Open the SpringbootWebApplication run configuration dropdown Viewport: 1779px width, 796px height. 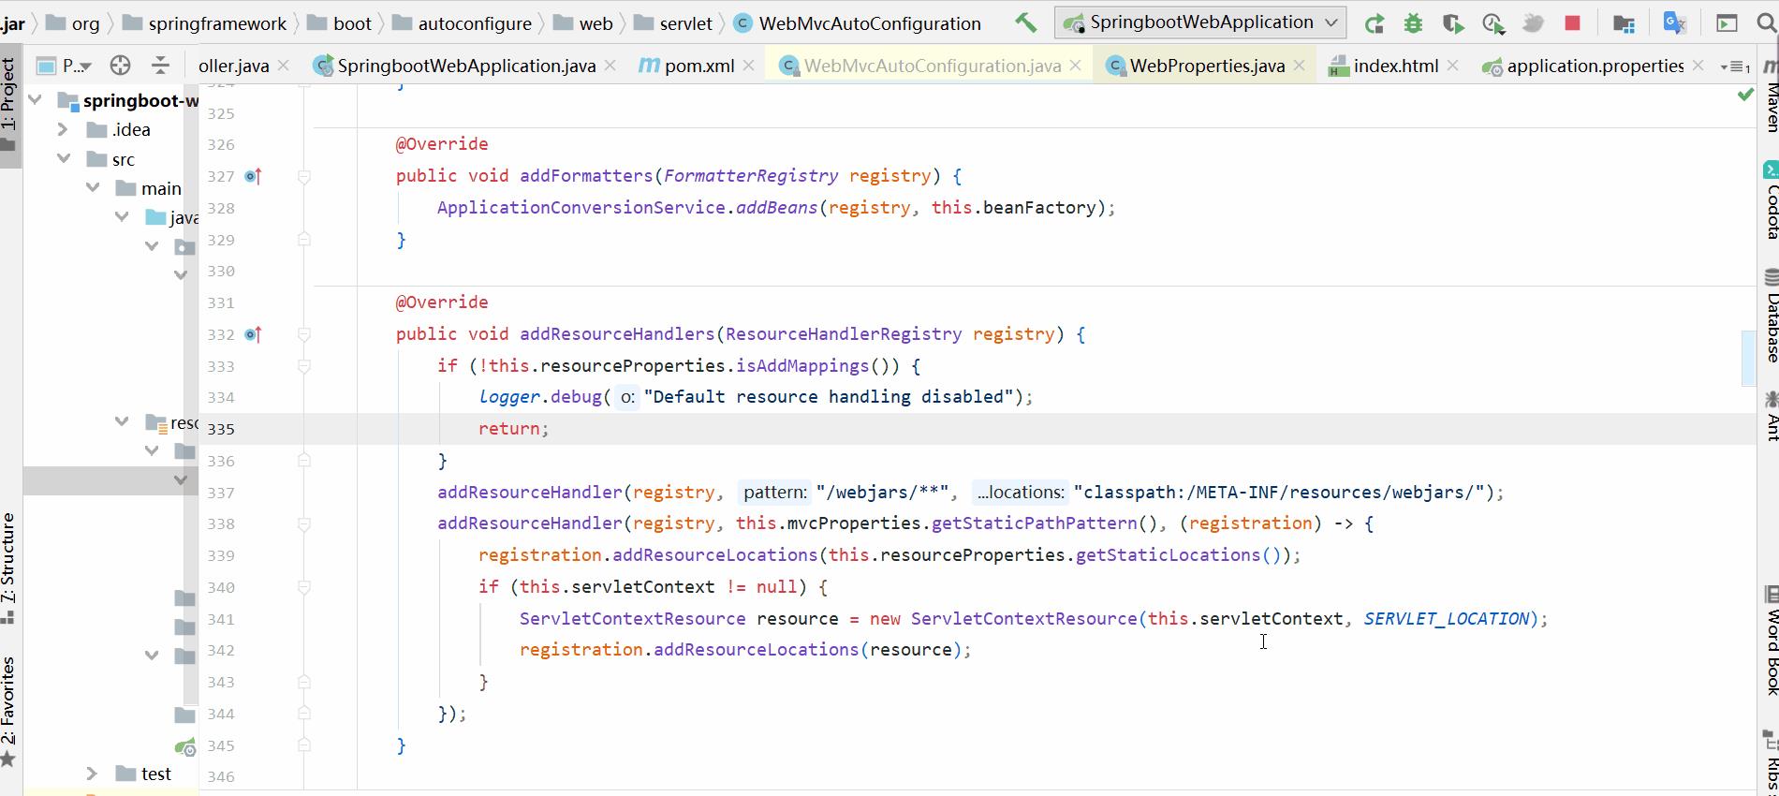(x=1200, y=22)
